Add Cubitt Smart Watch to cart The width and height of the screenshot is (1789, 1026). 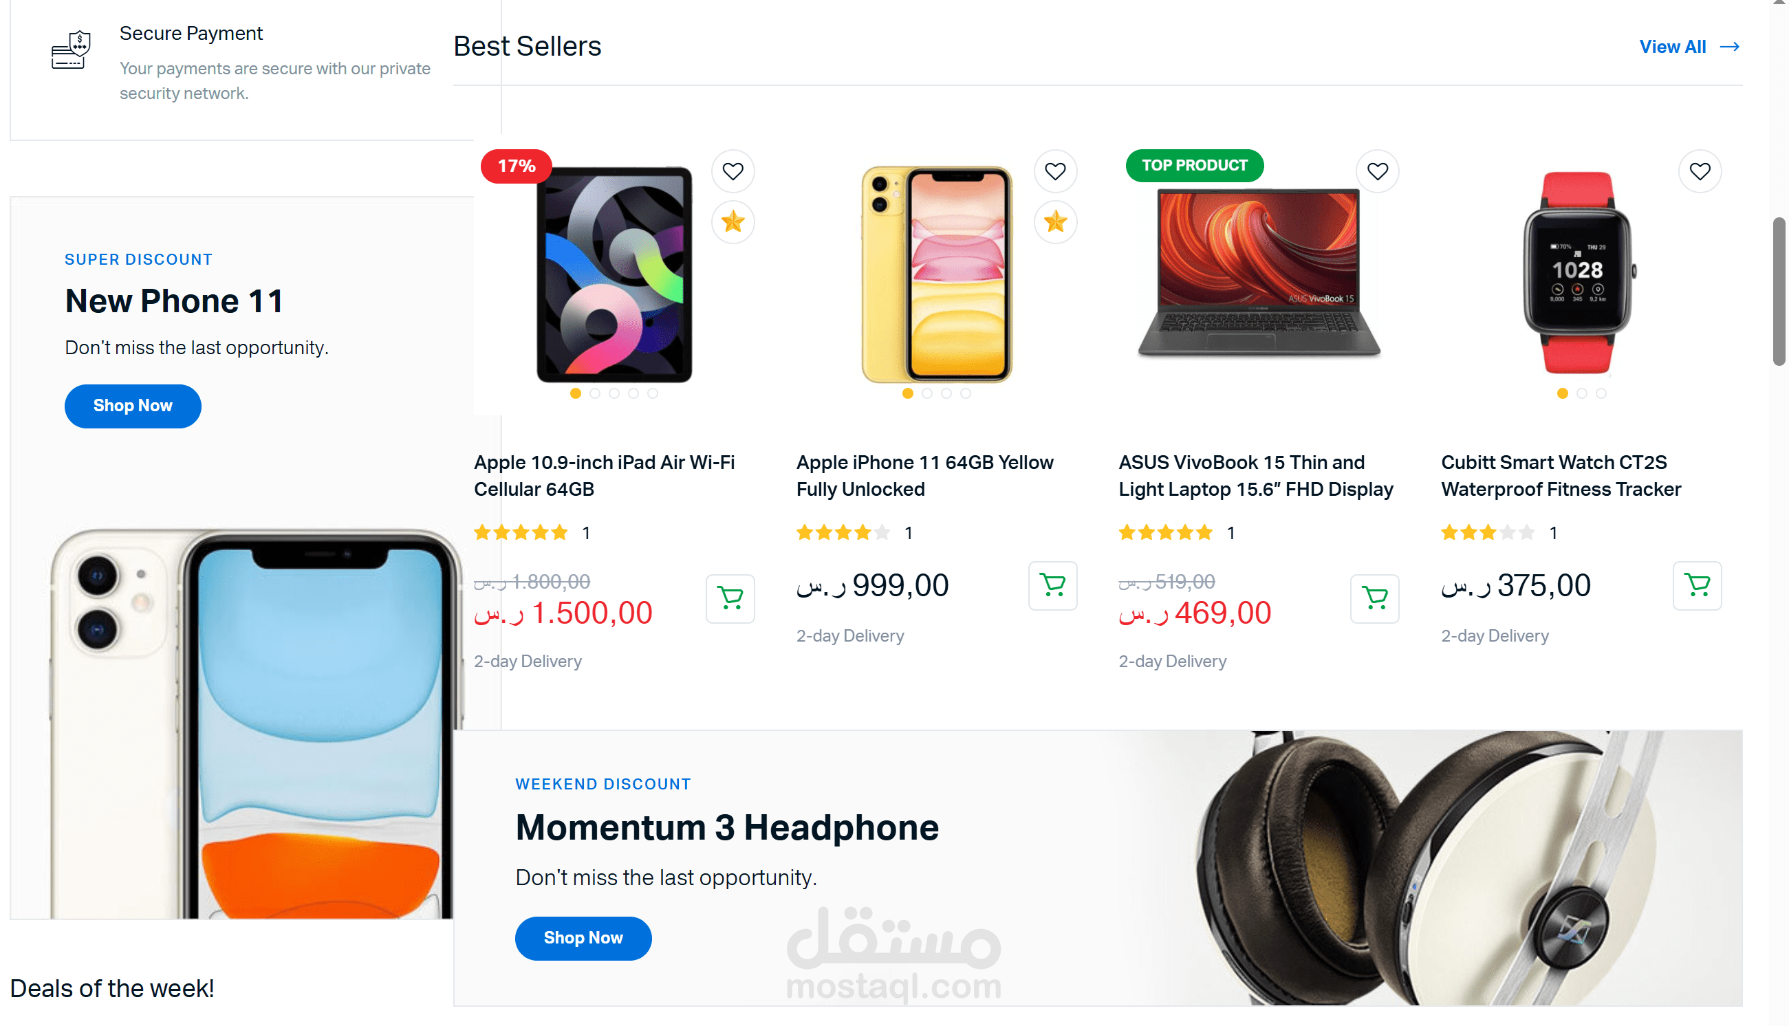click(x=1698, y=586)
